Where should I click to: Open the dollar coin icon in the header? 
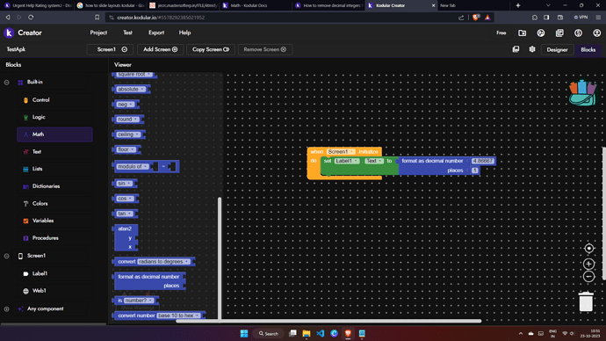(578, 33)
